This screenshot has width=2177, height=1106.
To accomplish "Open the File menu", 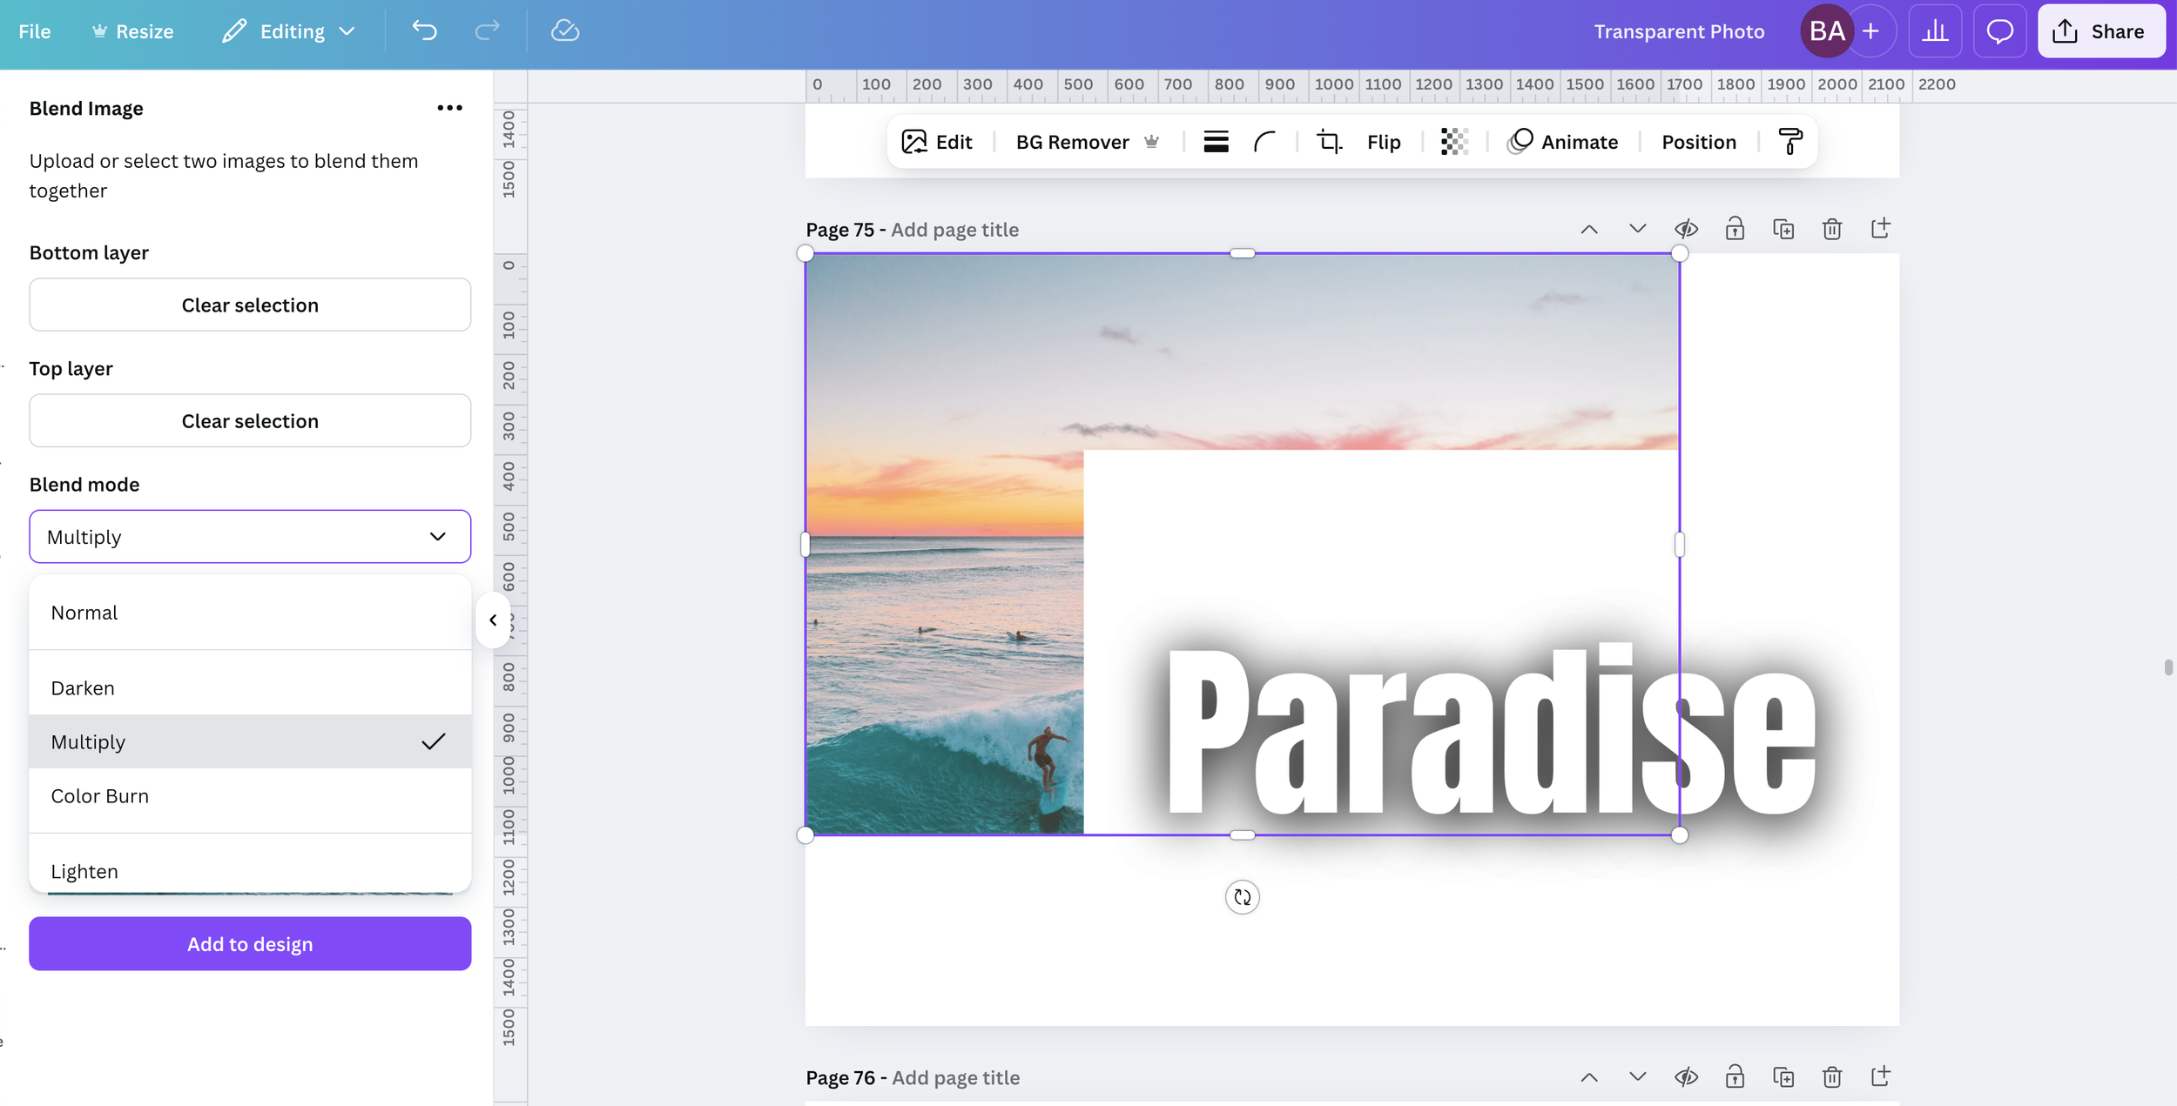I will tap(35, 31).
